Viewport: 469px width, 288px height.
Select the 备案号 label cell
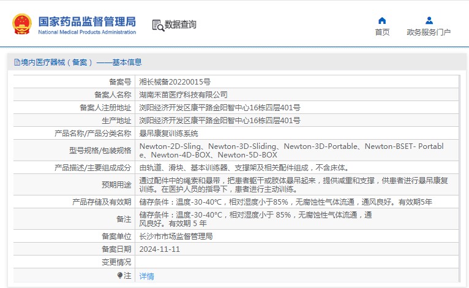point(74,81)
